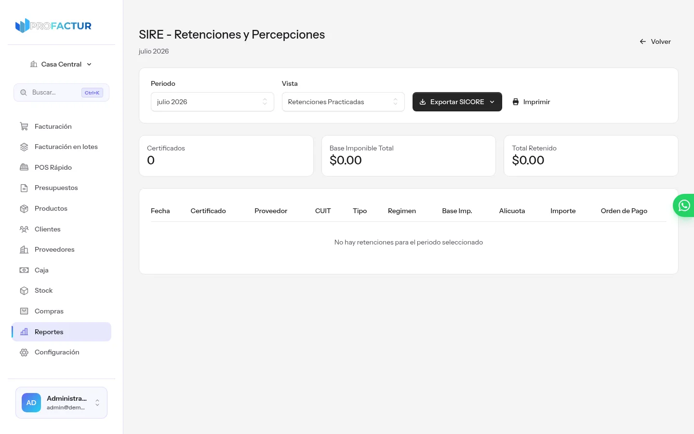The height and width of the screenshot is (434, 694).
Task: Click the Fecha column header
Action: tap(160, 211)
